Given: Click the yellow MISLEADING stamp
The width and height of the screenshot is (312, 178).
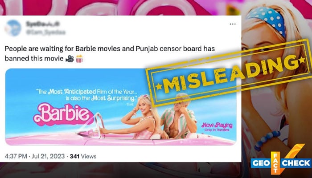Looking at the screenshot, I should pyautogui.click(x=229, y=73).
